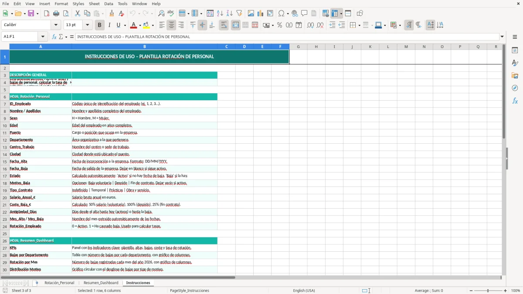The image size is (523, 294).
Task: Open Find & Replace
Action: (x=161, y=14)
